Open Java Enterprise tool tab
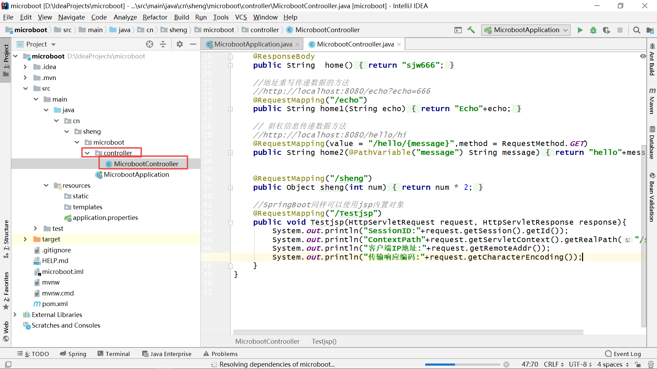This screenshot has width=657, height=369. [167, 354]
